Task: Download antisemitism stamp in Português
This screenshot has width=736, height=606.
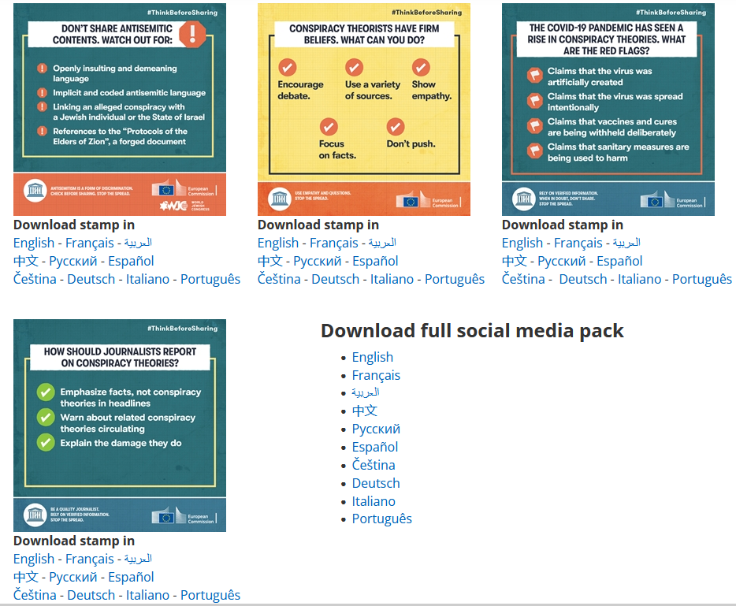Action: tap(210, 279)
